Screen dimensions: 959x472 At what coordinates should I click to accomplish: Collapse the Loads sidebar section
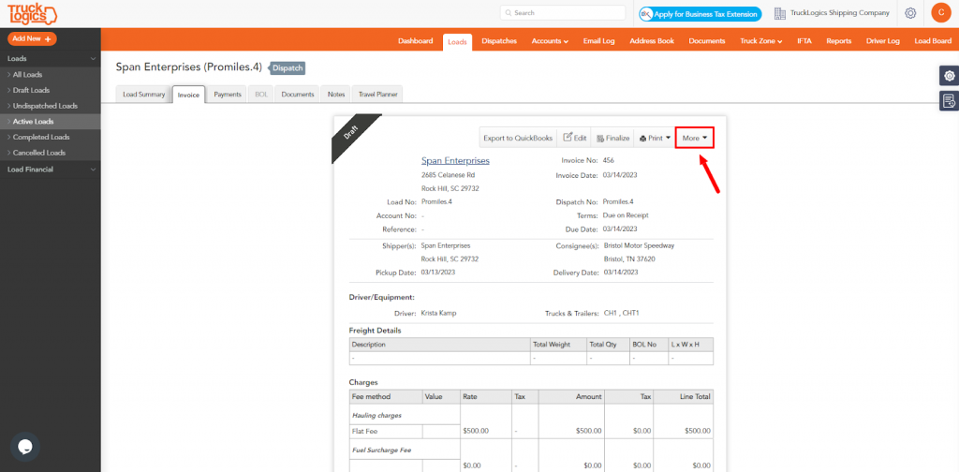point(51,59)
